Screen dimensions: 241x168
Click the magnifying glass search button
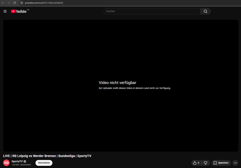[x=205, y=11]
